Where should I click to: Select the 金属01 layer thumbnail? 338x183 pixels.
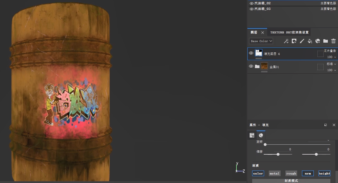pyautogui.click(x=264, y=66)
